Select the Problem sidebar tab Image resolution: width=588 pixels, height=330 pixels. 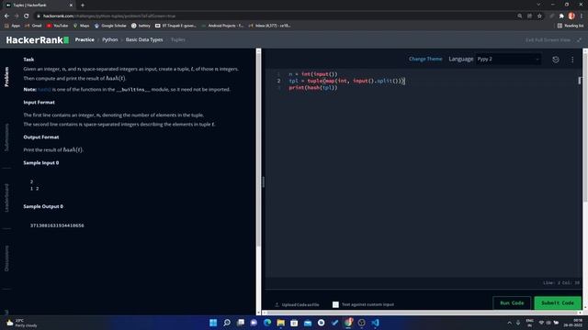tap(6, 77)
